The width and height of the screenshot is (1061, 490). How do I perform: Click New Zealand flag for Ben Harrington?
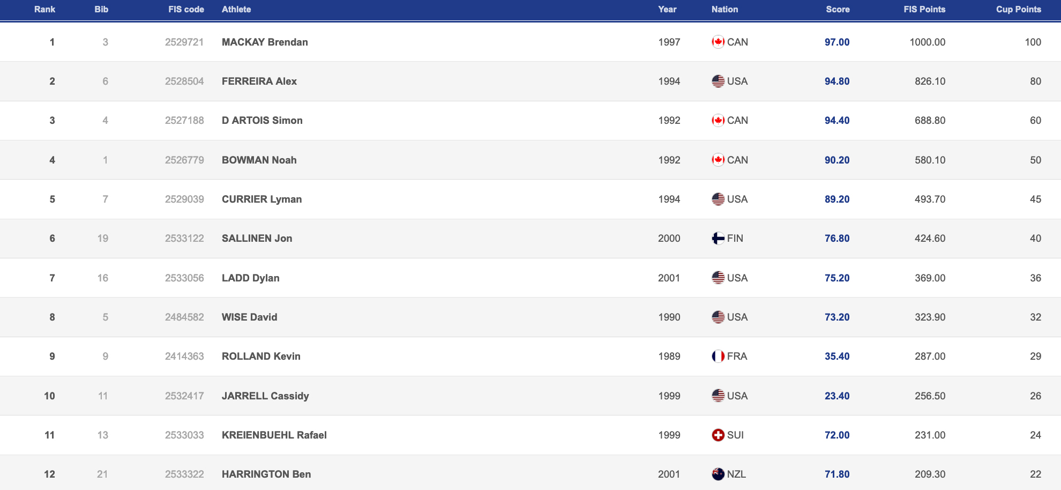coord(718,474)
